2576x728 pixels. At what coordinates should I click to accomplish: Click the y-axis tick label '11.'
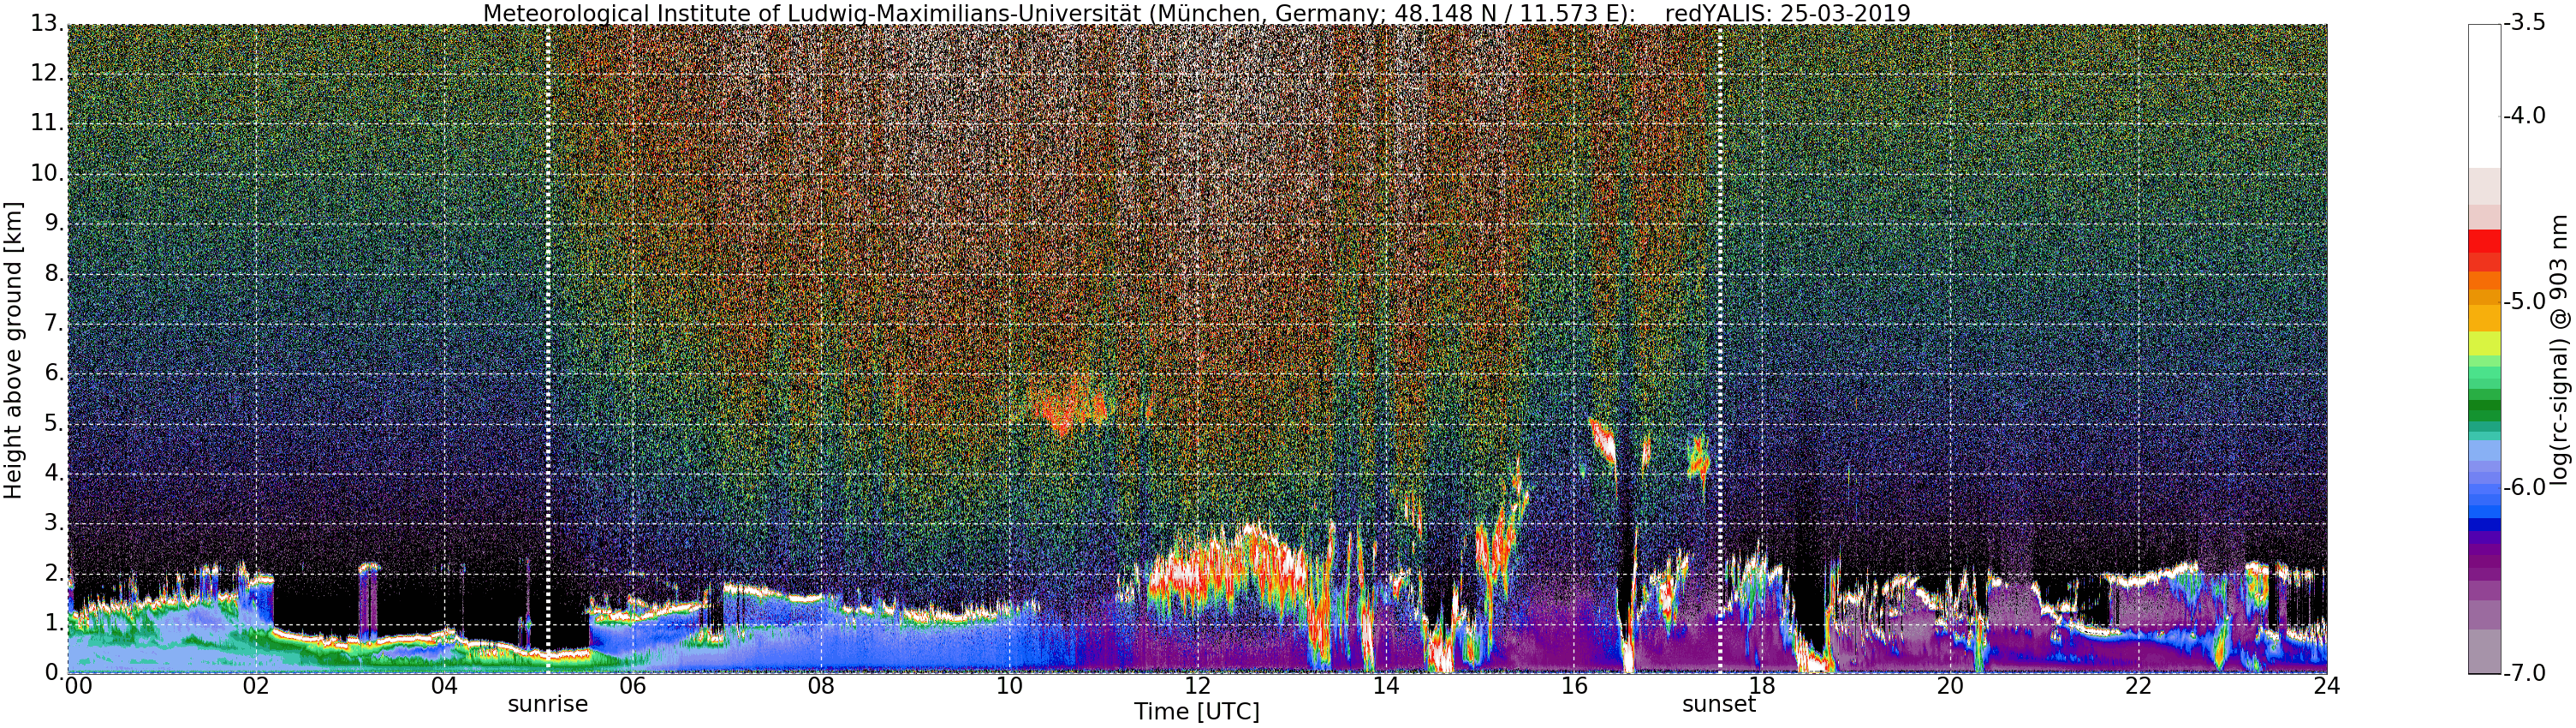coord(46,123)
